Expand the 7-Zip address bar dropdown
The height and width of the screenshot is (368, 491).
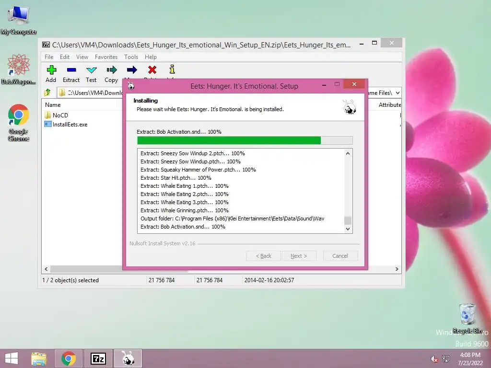(x=397, y=92)
